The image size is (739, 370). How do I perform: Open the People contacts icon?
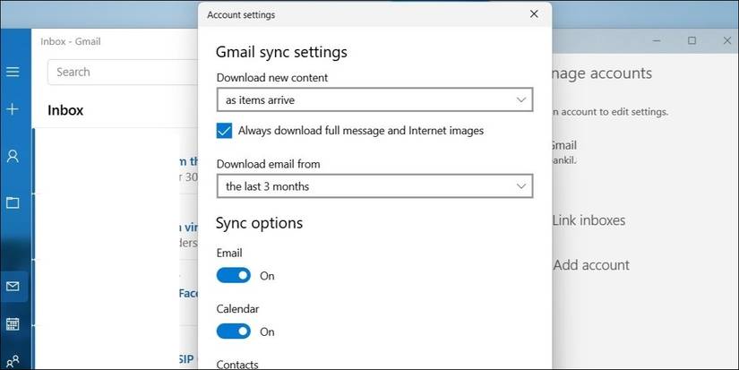point(13,361)
